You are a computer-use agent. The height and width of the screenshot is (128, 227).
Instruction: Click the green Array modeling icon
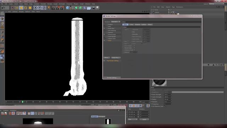pyautogui.click(x=80, y=8)
